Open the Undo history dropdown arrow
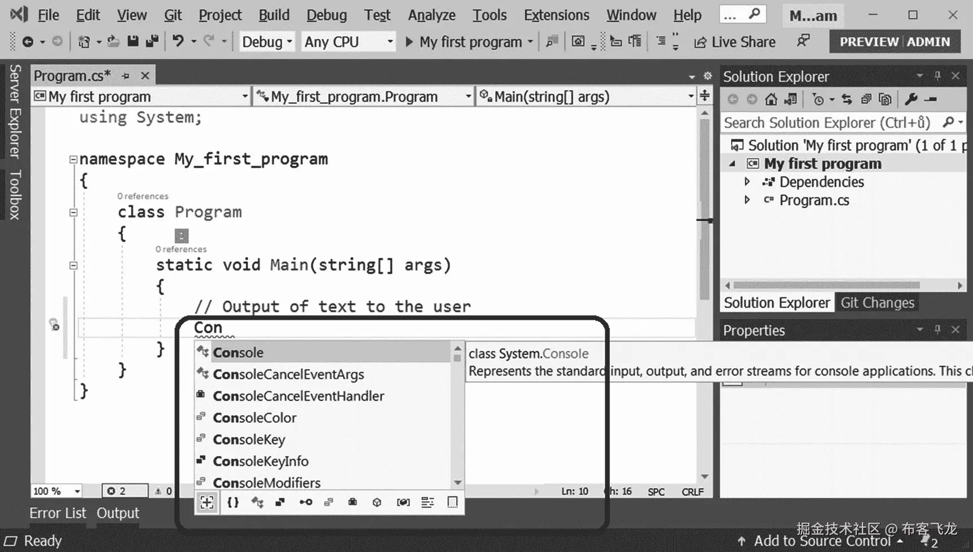This screenshot has height=552, width=973. [193, 42]
